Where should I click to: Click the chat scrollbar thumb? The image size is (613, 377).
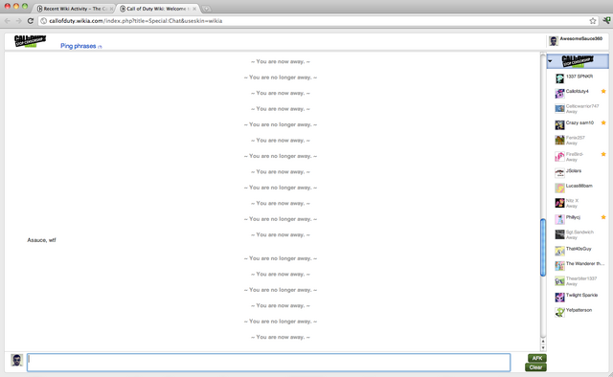click(x=543, y=247)
